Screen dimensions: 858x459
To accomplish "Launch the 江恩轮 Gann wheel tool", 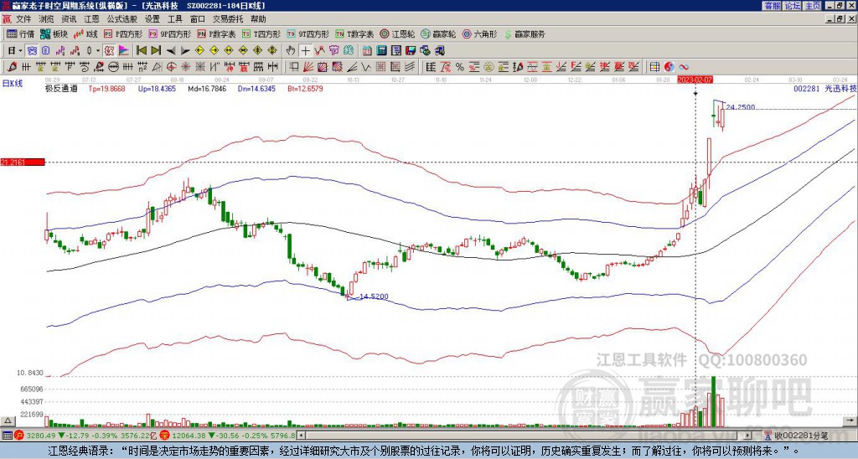I will coord(401,34).
